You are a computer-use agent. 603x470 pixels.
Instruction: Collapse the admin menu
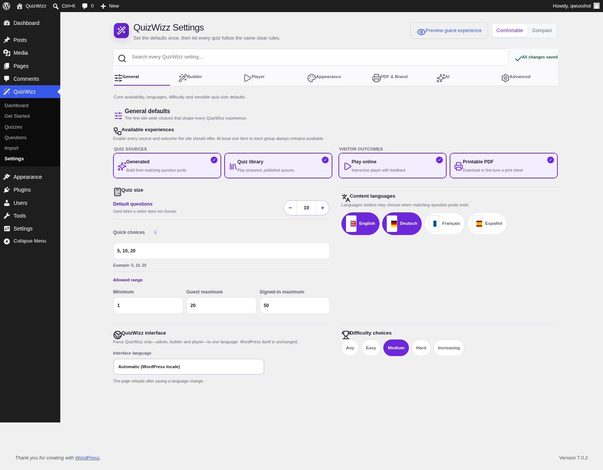(x=30, y=241)
